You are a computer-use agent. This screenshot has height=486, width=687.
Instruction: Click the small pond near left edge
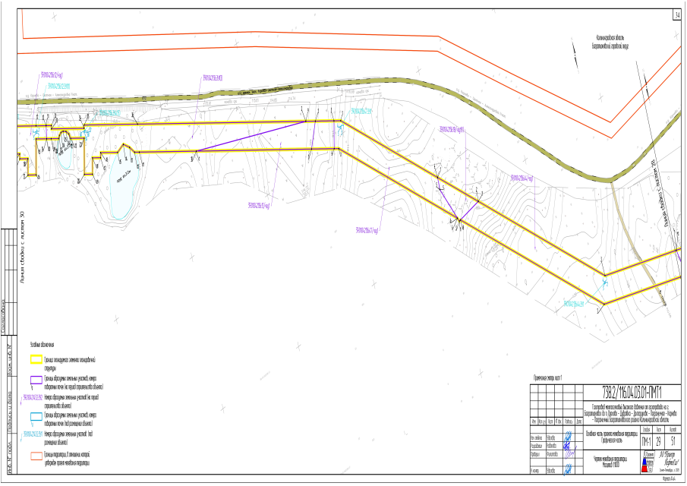coord(64,156)
